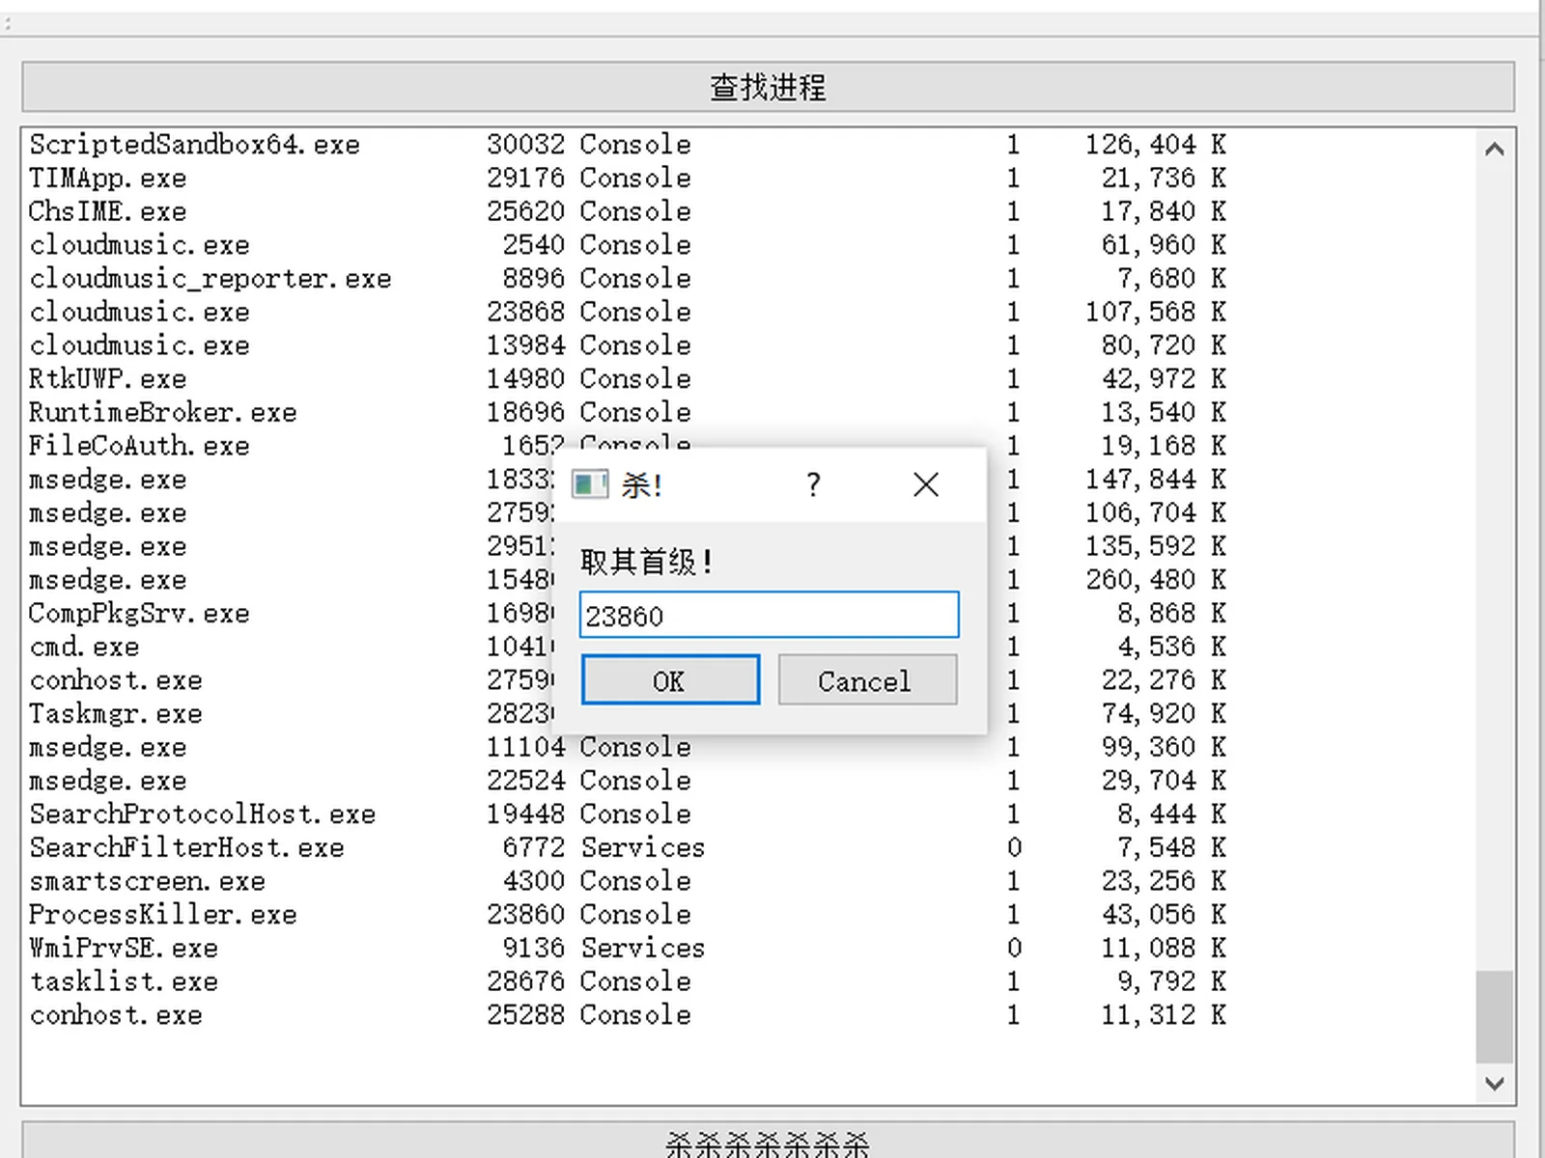Select msedge.exe with PID 22524
This screenshot has width=1545, height=1158.
(x=628, y=781)
